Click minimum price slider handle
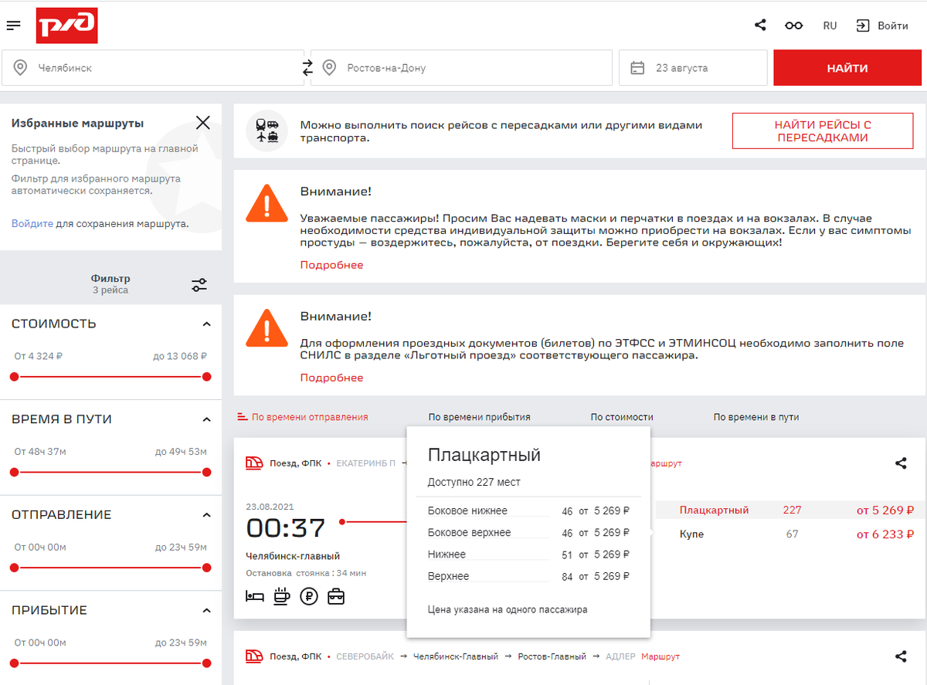The height and width of the screenshot is (685, 927). [14, 377]
